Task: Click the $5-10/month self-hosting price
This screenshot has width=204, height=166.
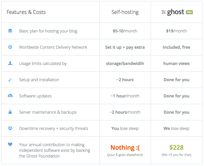Action: point(125,31)
